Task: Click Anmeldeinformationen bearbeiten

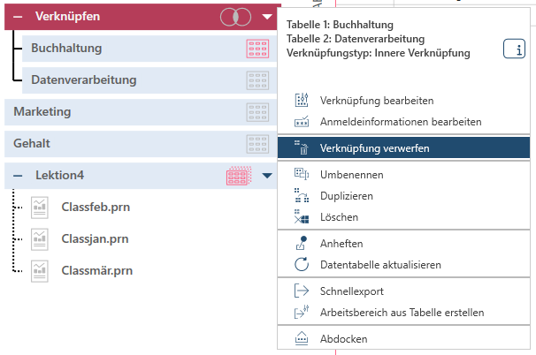Action: coord(400,121)
